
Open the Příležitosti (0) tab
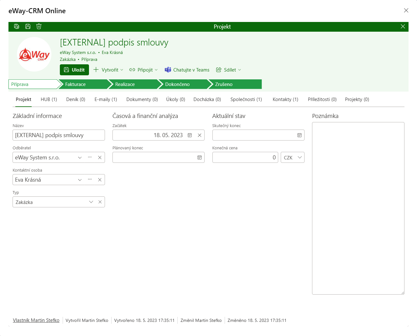coord(322,99)
